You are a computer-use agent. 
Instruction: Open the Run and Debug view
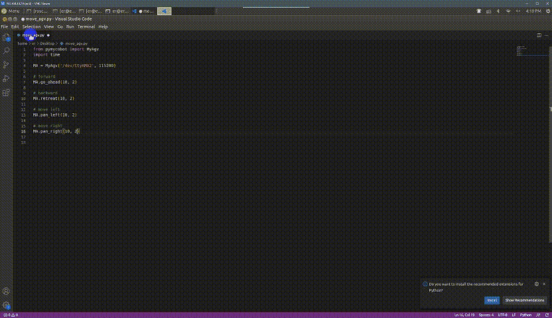pyautogui.click(x=6, y=79)
